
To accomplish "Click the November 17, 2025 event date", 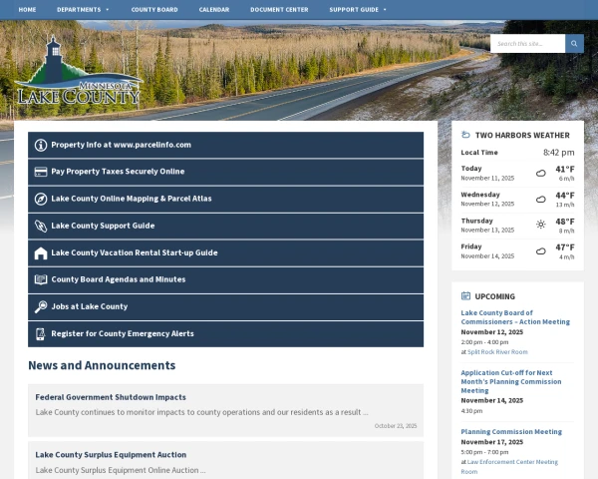I will point(492,442).
